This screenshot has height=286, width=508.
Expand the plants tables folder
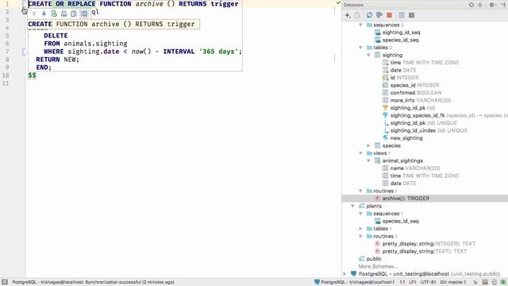360,229
